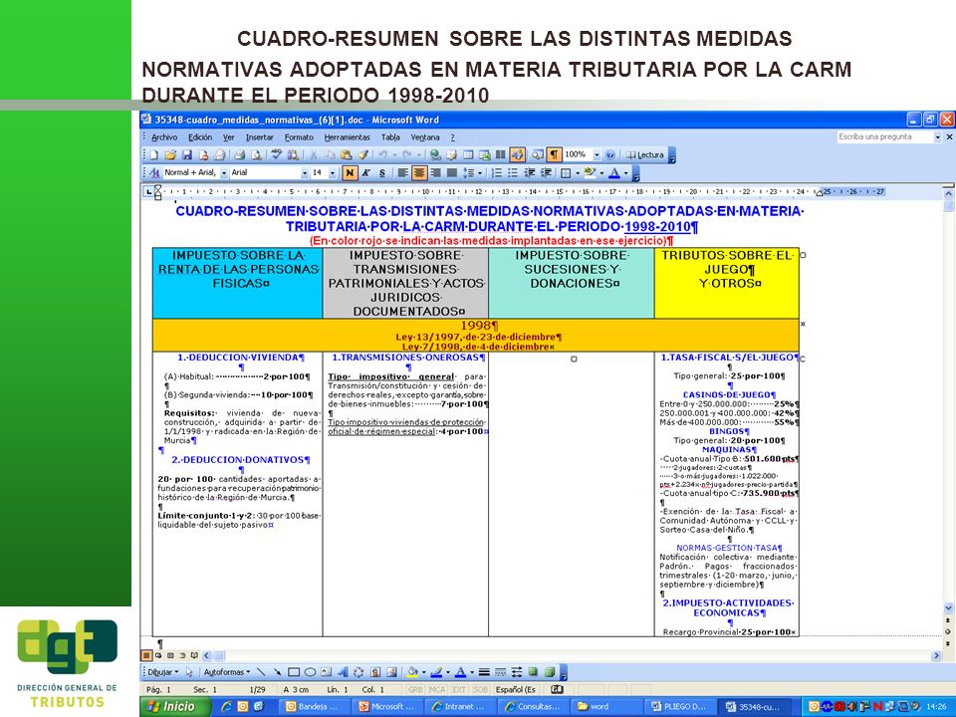956x717 pixels.
Task: Toggle Underline (S) formatting
Action: tap(382, 172)
